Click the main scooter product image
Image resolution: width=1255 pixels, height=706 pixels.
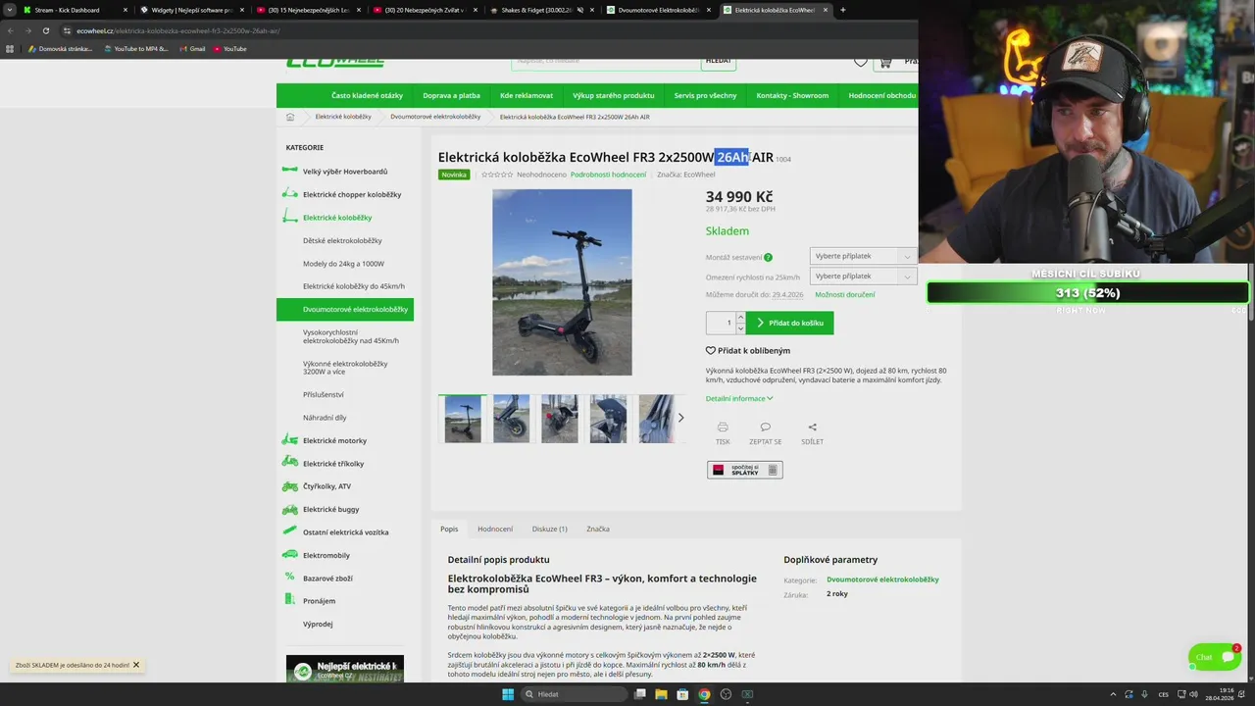tap(562, 282)
